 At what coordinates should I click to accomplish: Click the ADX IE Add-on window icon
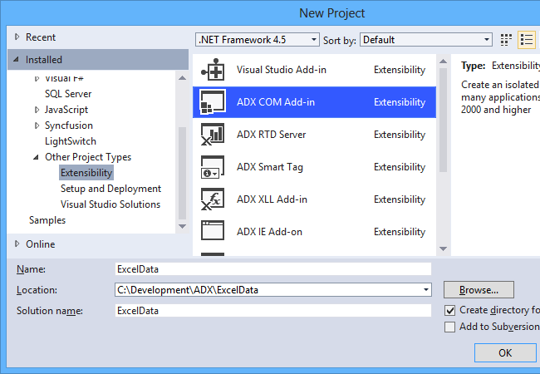point(213,230)
